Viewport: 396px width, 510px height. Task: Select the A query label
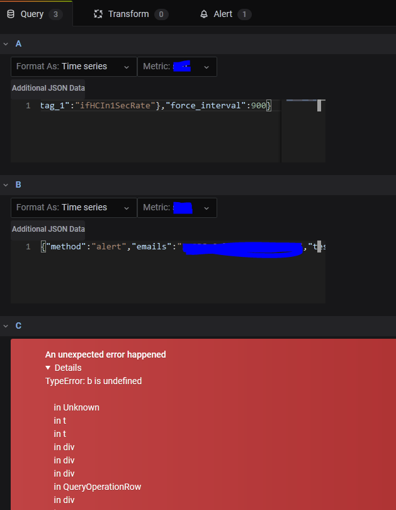coord(18,43)
